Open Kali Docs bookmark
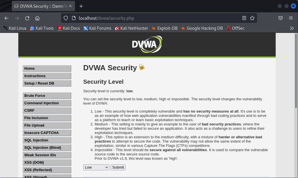Viewport: 298px width, 178px height. click(x=69, y=28)
